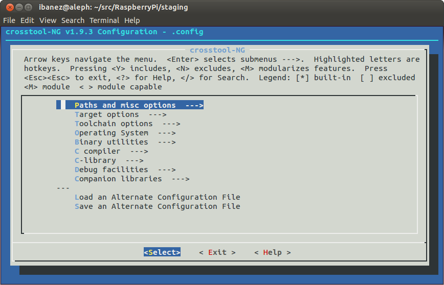
Task: Open Binary utilities submenu
Action: [125, 142]
